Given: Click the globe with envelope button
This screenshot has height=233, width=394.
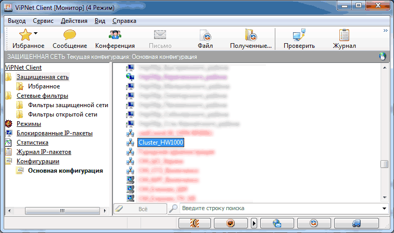Looking at the screenshot, I should point(277,223).
